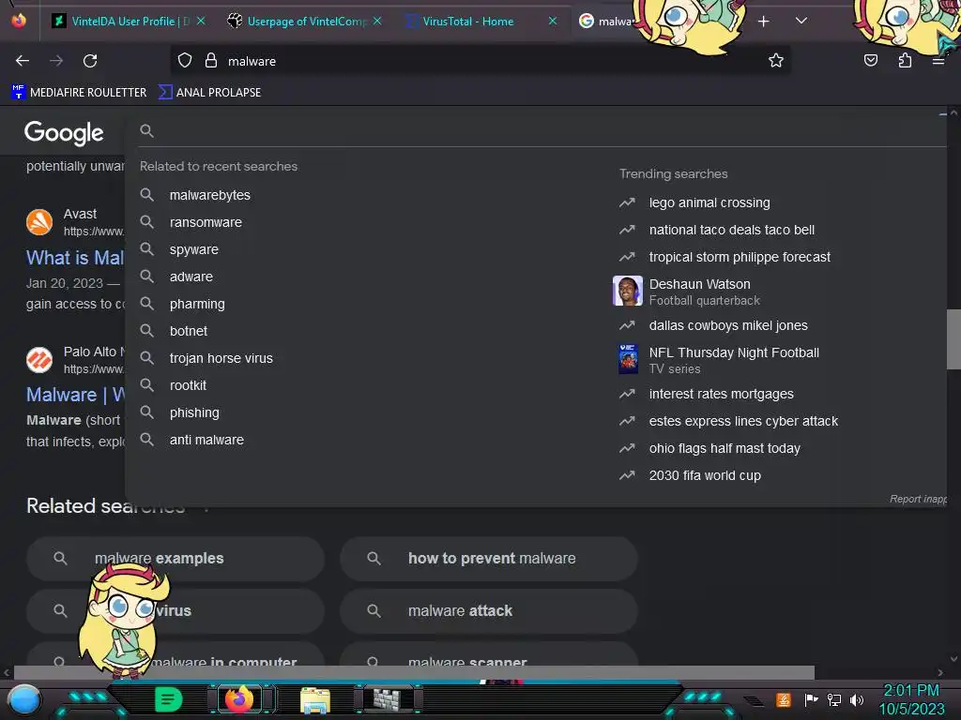Open the MEDIAFIRE ROULETTER bookmark

coord(79,93)
